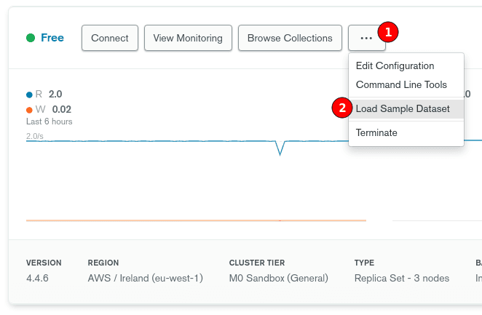This screenshot has height=315, width=482.
Task: Open the Free cluster name link
Action: click(52, 38)
